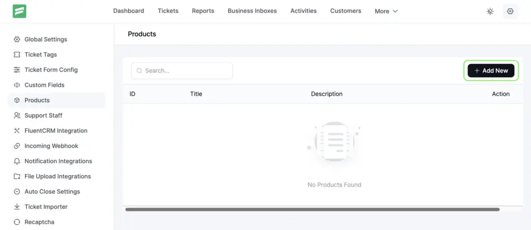This screenshot has width=531, height=230.
Task: Open settings via the top-right gear icon
Action: tap(510, 11)
